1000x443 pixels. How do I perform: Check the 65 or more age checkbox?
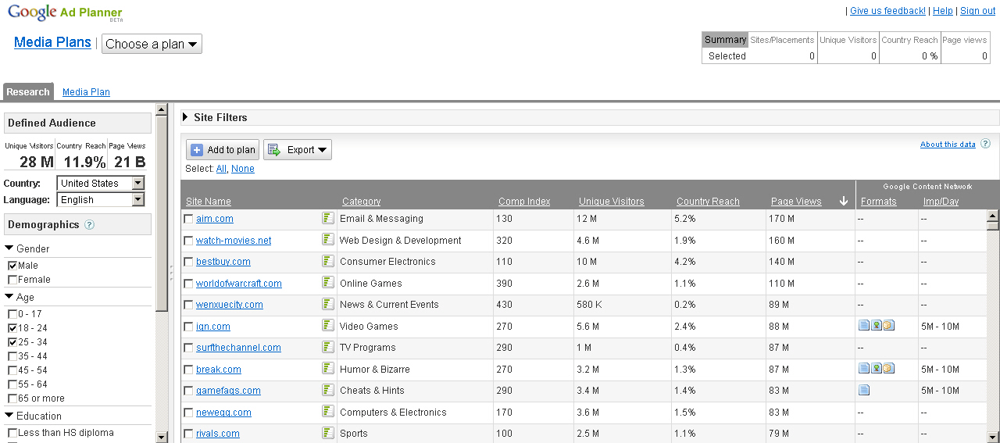pyautogui.click(x=12, y=398)
